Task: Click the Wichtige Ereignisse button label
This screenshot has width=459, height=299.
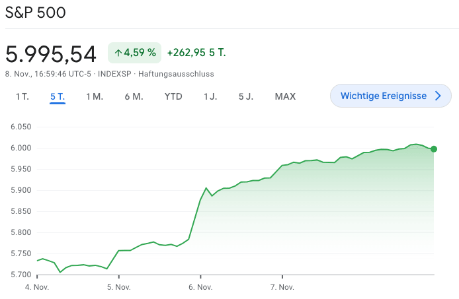Action: (383, 96)
